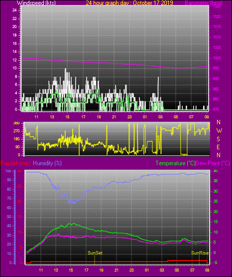Viewport: 232px width, 277px height.
Task: Click the SunRise marker label
Action: coord(200,253)
